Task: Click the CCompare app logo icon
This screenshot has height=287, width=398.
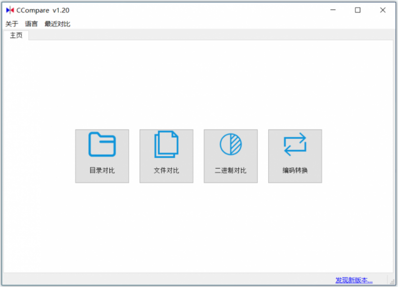Action: click(10, 10)
